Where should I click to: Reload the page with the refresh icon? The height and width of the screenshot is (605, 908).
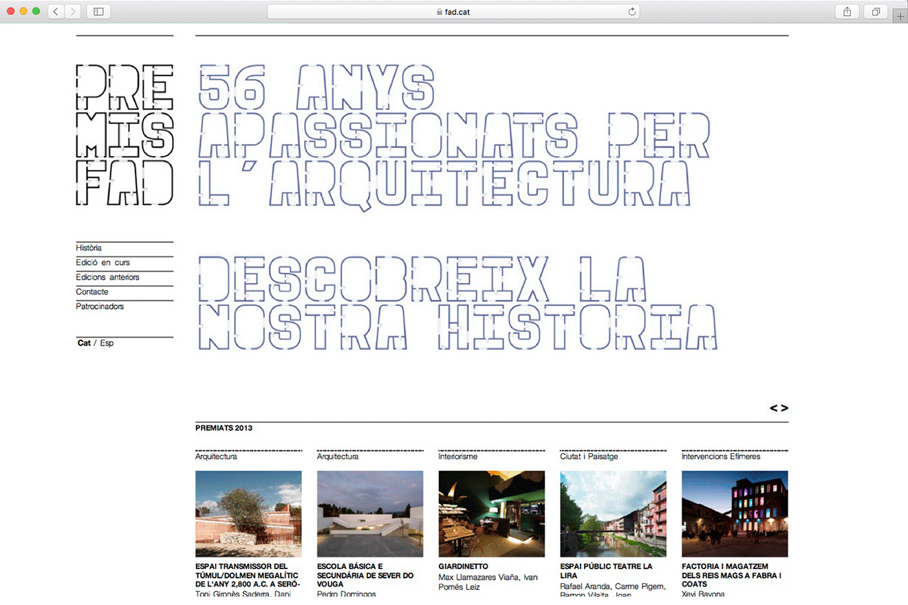(x=631, y=12)
